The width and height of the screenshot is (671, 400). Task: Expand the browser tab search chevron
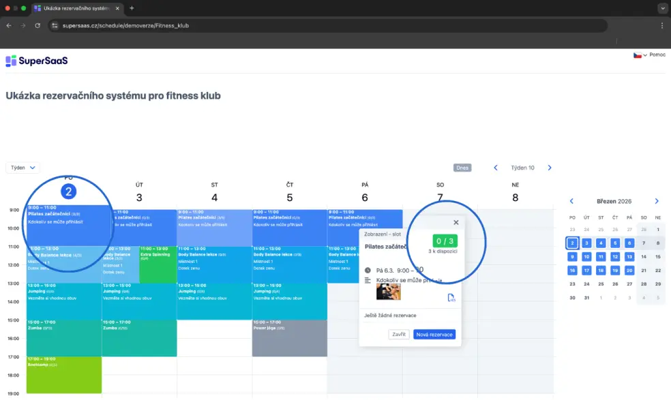click(661, 8)
